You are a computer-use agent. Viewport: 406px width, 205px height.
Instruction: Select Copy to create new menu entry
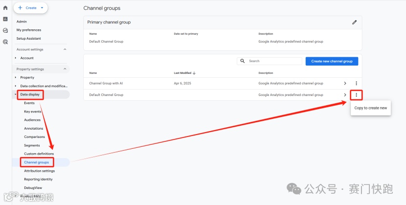pos(370,108)
